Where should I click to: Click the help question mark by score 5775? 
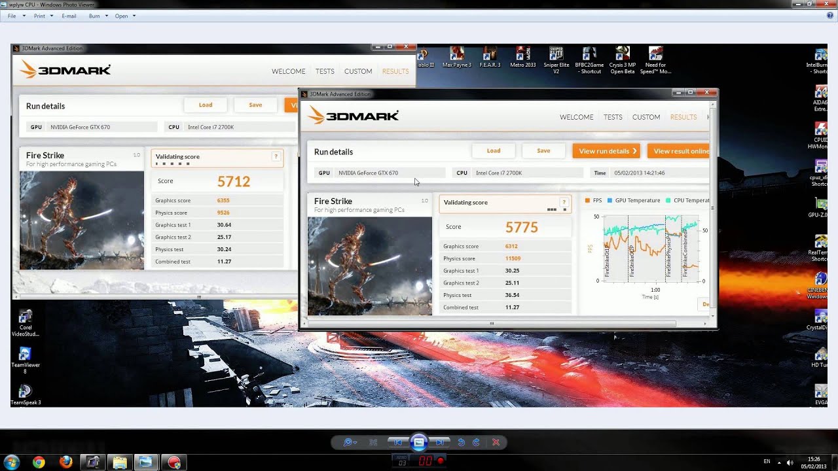(x=564, y=202)
